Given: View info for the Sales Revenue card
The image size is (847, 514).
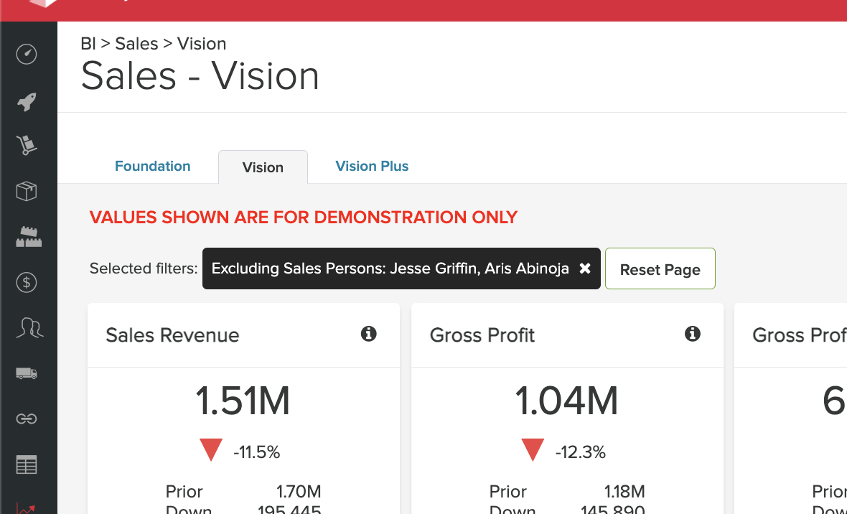Looking at the screenshot, I should point(368,334).
